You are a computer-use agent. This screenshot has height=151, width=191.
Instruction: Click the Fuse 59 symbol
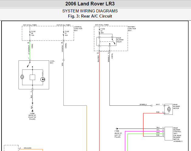(30, 34)
